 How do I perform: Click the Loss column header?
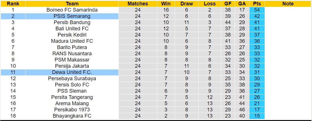click(210, 4)
